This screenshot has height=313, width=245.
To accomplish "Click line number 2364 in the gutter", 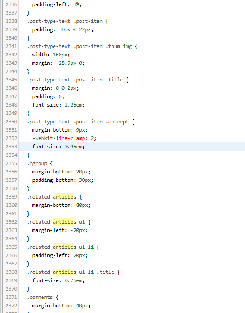I will point(11,239).
